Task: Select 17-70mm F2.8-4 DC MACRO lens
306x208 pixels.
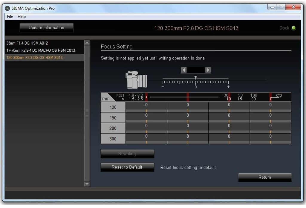Action: [41, 50]
